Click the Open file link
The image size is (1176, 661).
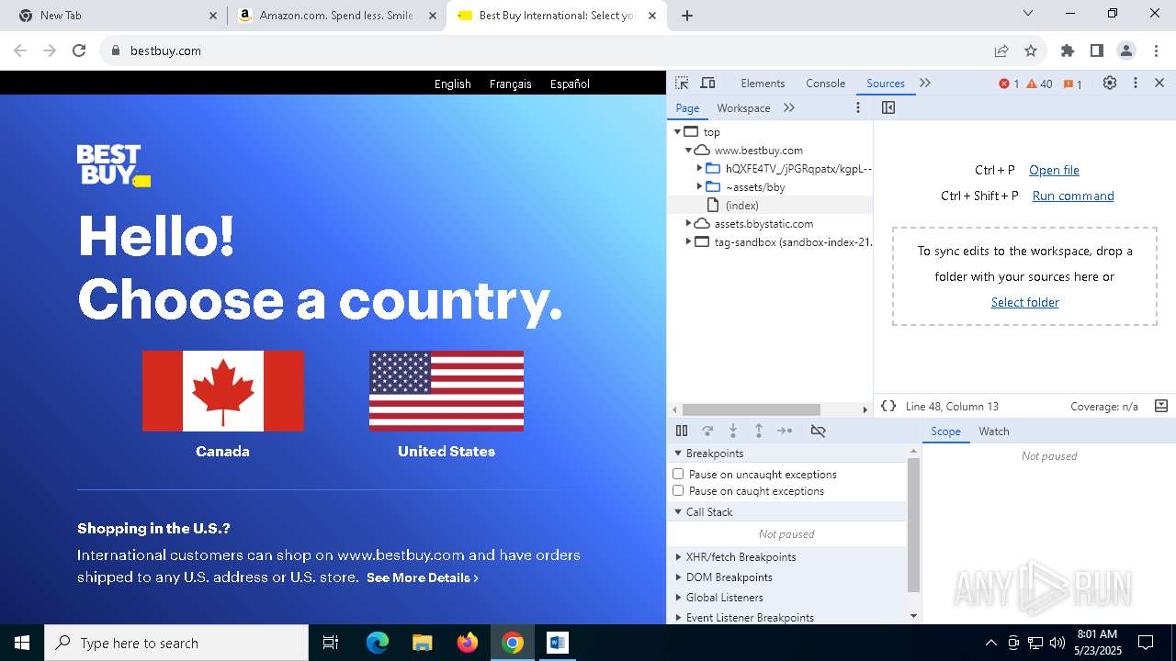point(1054,170)
